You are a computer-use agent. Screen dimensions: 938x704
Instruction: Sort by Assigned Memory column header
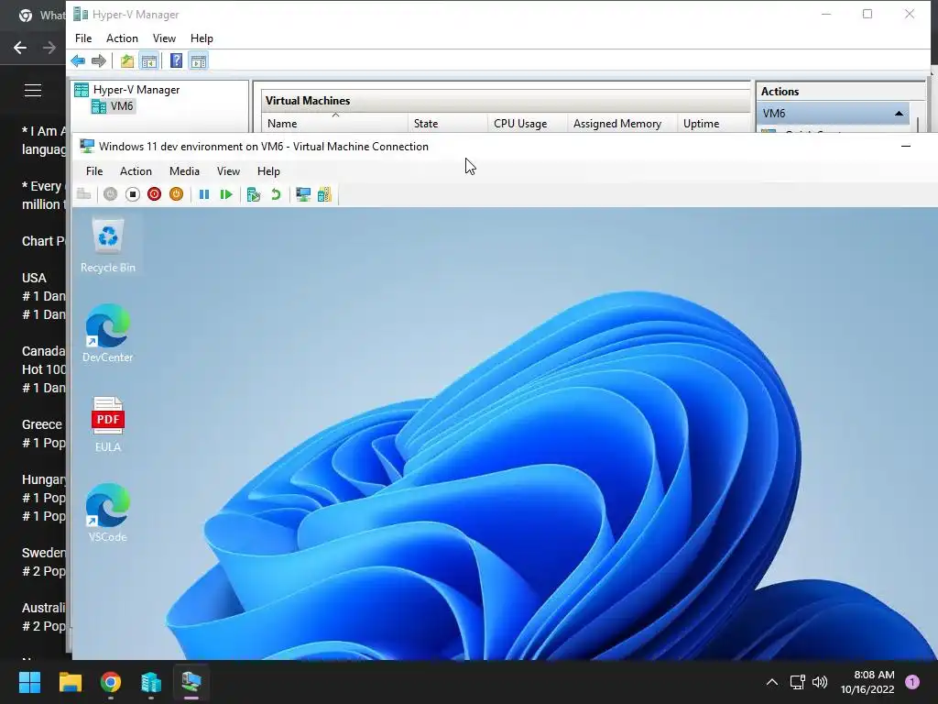(622, 124)
